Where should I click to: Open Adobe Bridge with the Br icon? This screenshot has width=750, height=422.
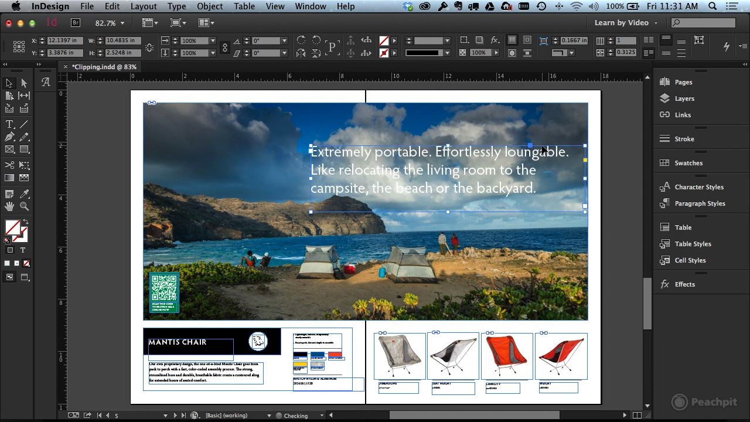click(x=75, y=23)
